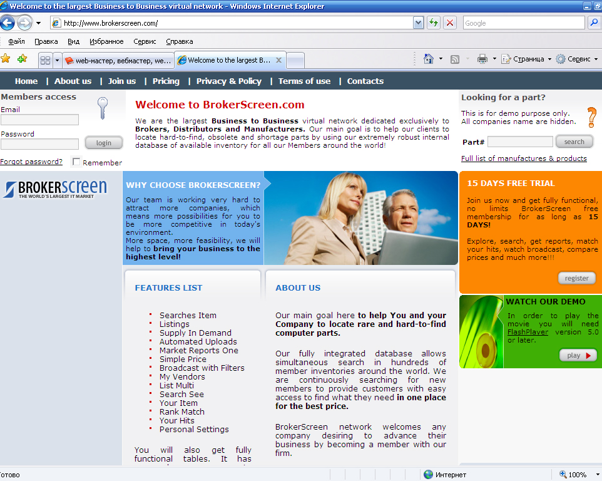602x481 pixels.
Task: Expand the Print options dropdown arrow
Action: tap(494, 59)
